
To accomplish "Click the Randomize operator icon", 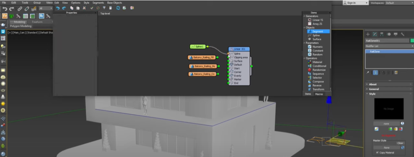I will coord(309,70).
